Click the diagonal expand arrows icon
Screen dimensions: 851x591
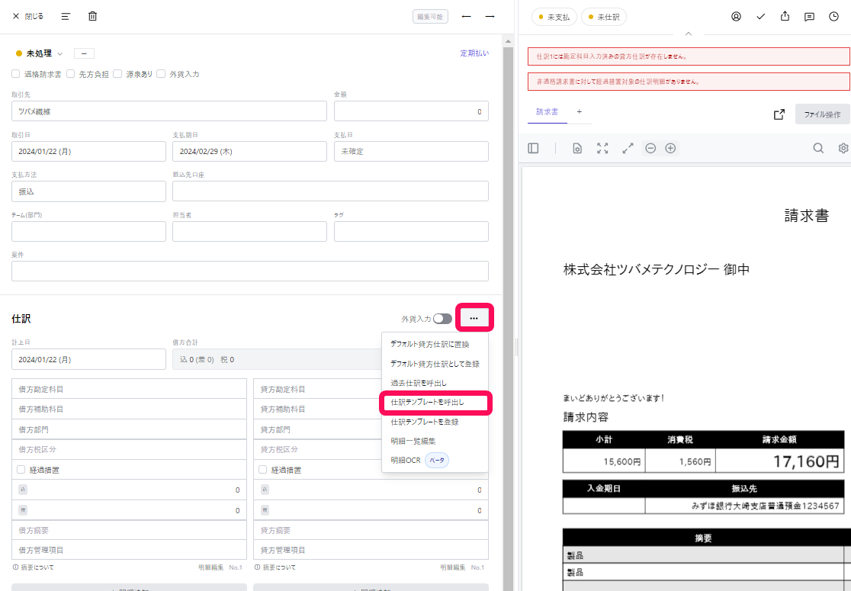point(628,148)
